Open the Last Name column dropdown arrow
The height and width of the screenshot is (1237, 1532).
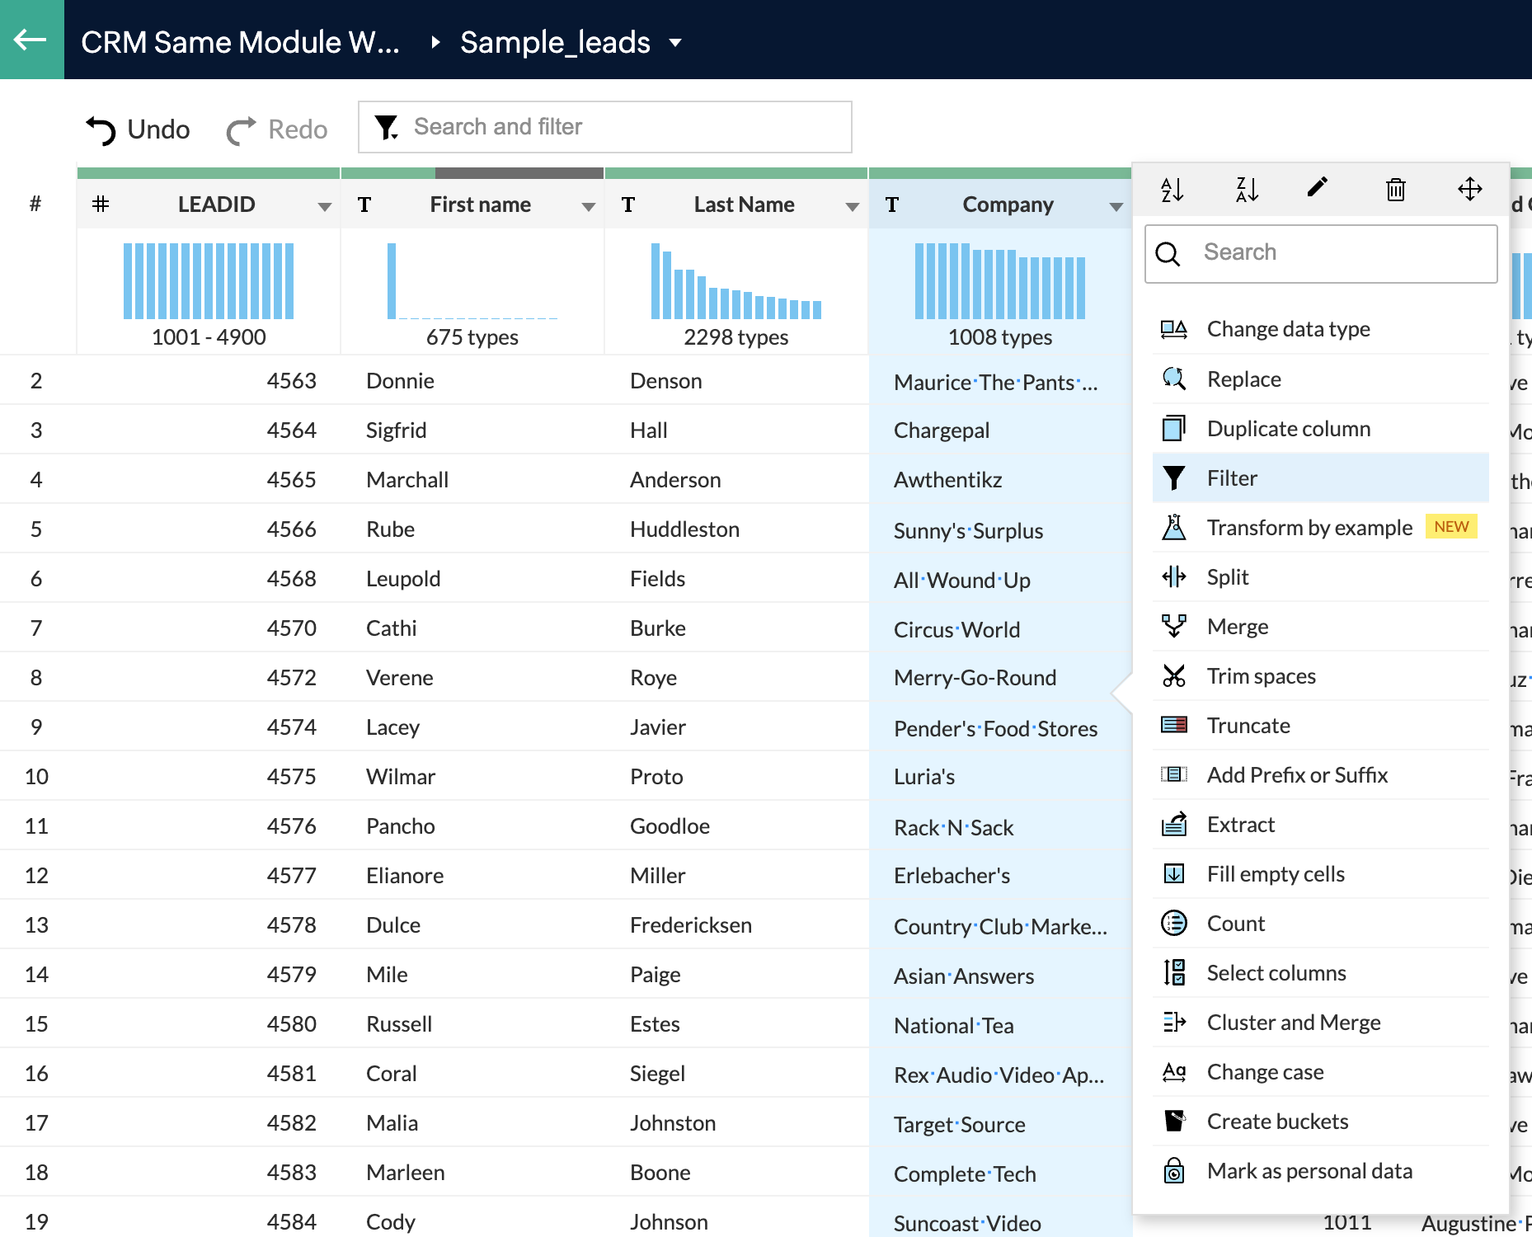coord(853,206)
